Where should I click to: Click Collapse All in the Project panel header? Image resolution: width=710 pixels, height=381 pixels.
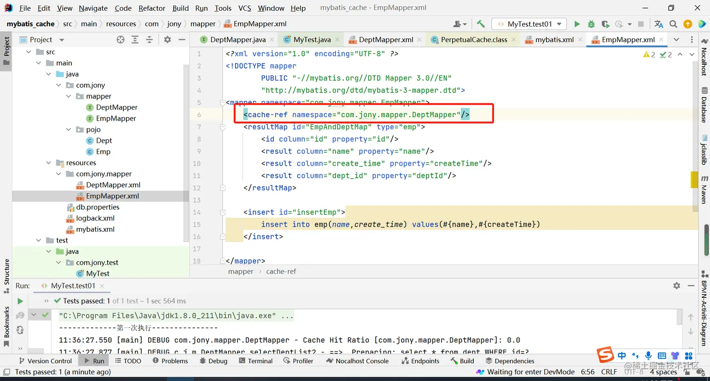coord(150,40)
